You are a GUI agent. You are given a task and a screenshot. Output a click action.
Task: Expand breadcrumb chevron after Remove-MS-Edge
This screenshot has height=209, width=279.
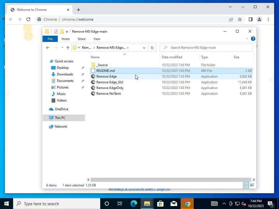click(x=128, y=48)
